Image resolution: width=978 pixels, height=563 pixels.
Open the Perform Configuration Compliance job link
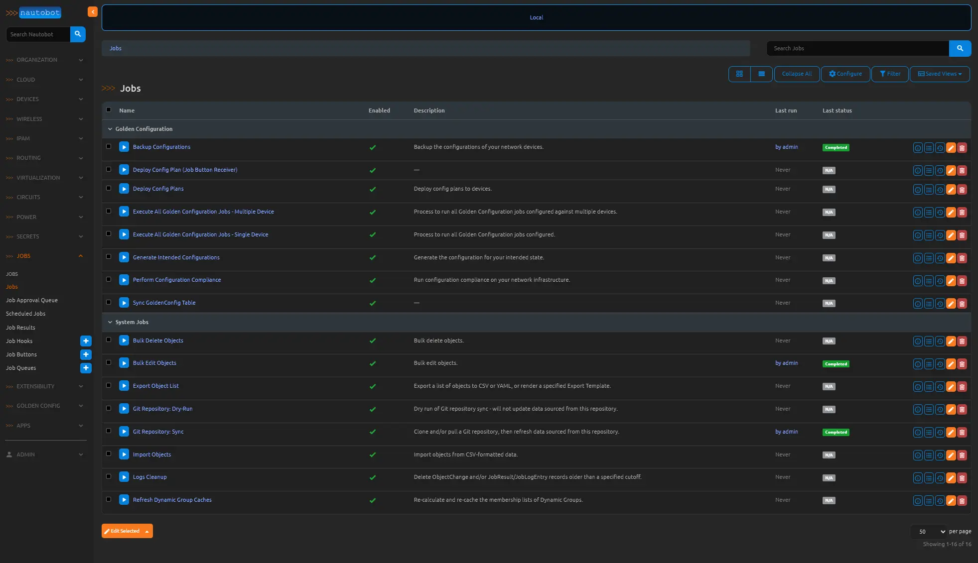176,280
